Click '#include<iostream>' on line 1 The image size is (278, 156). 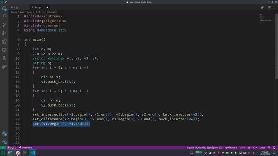pyautogui.click(x=43, y=16)
